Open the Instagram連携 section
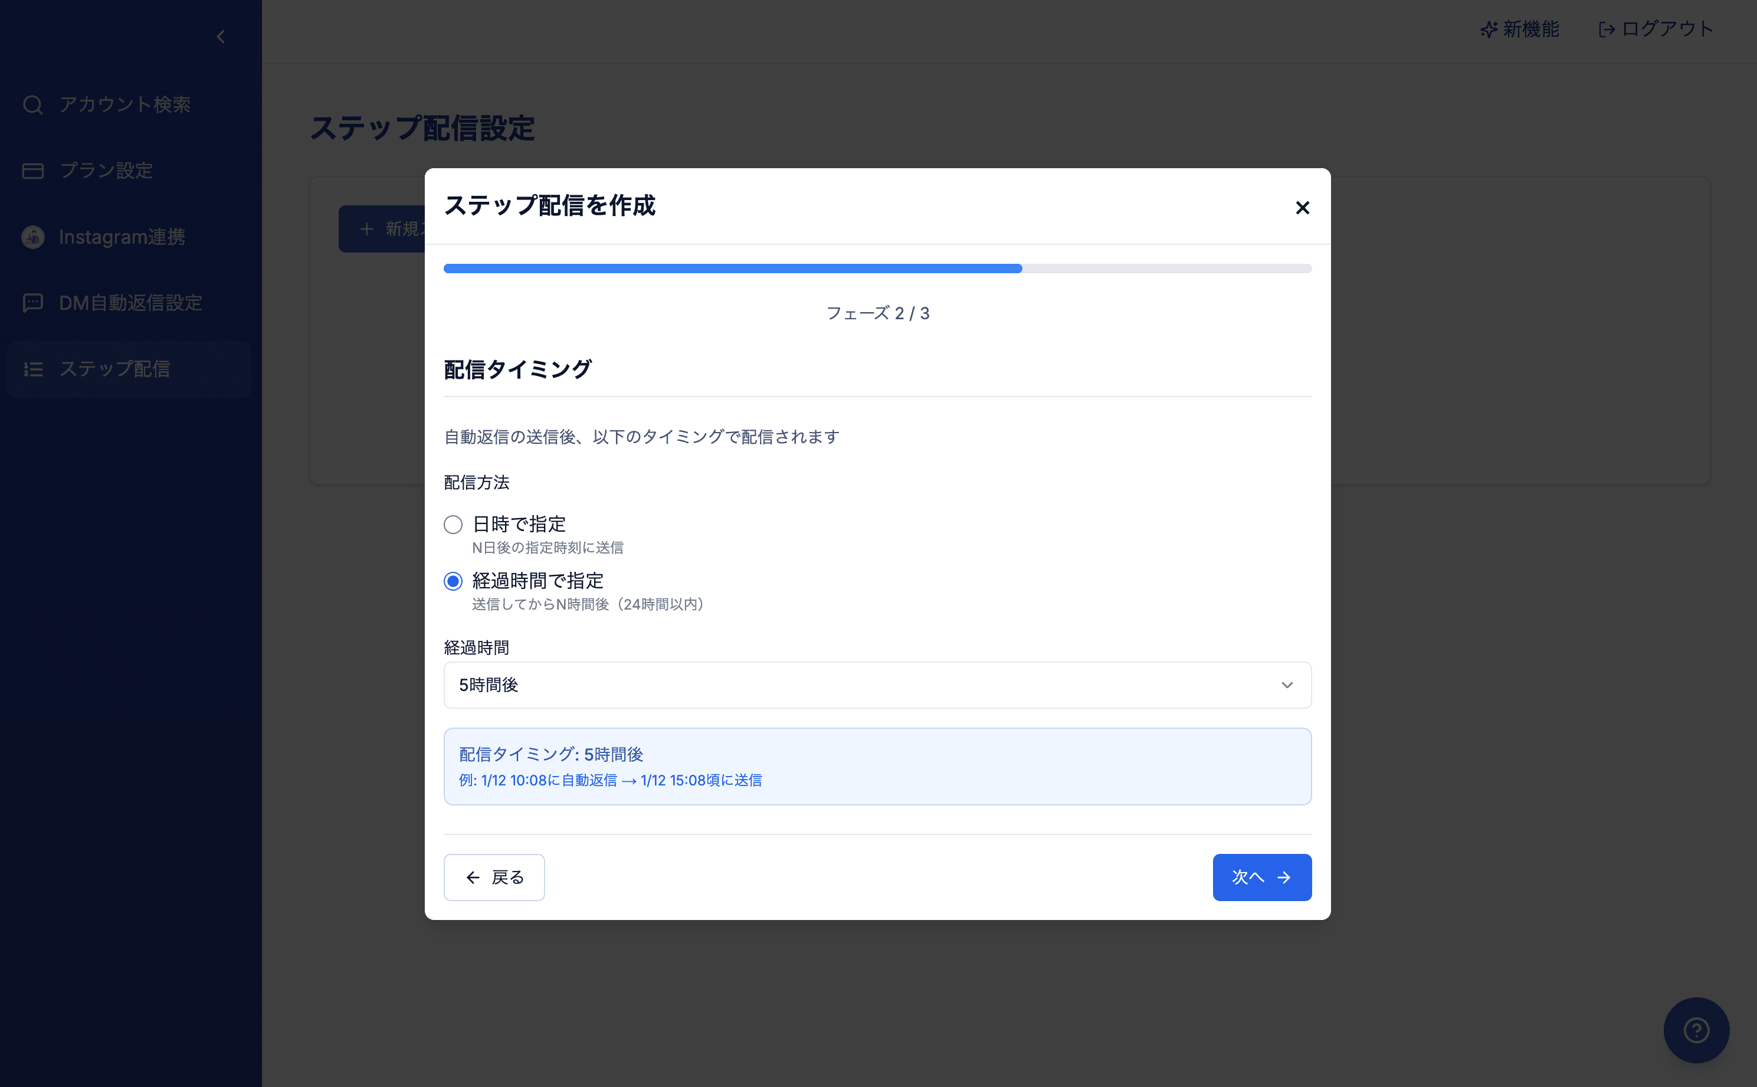 tap(122, 237)
